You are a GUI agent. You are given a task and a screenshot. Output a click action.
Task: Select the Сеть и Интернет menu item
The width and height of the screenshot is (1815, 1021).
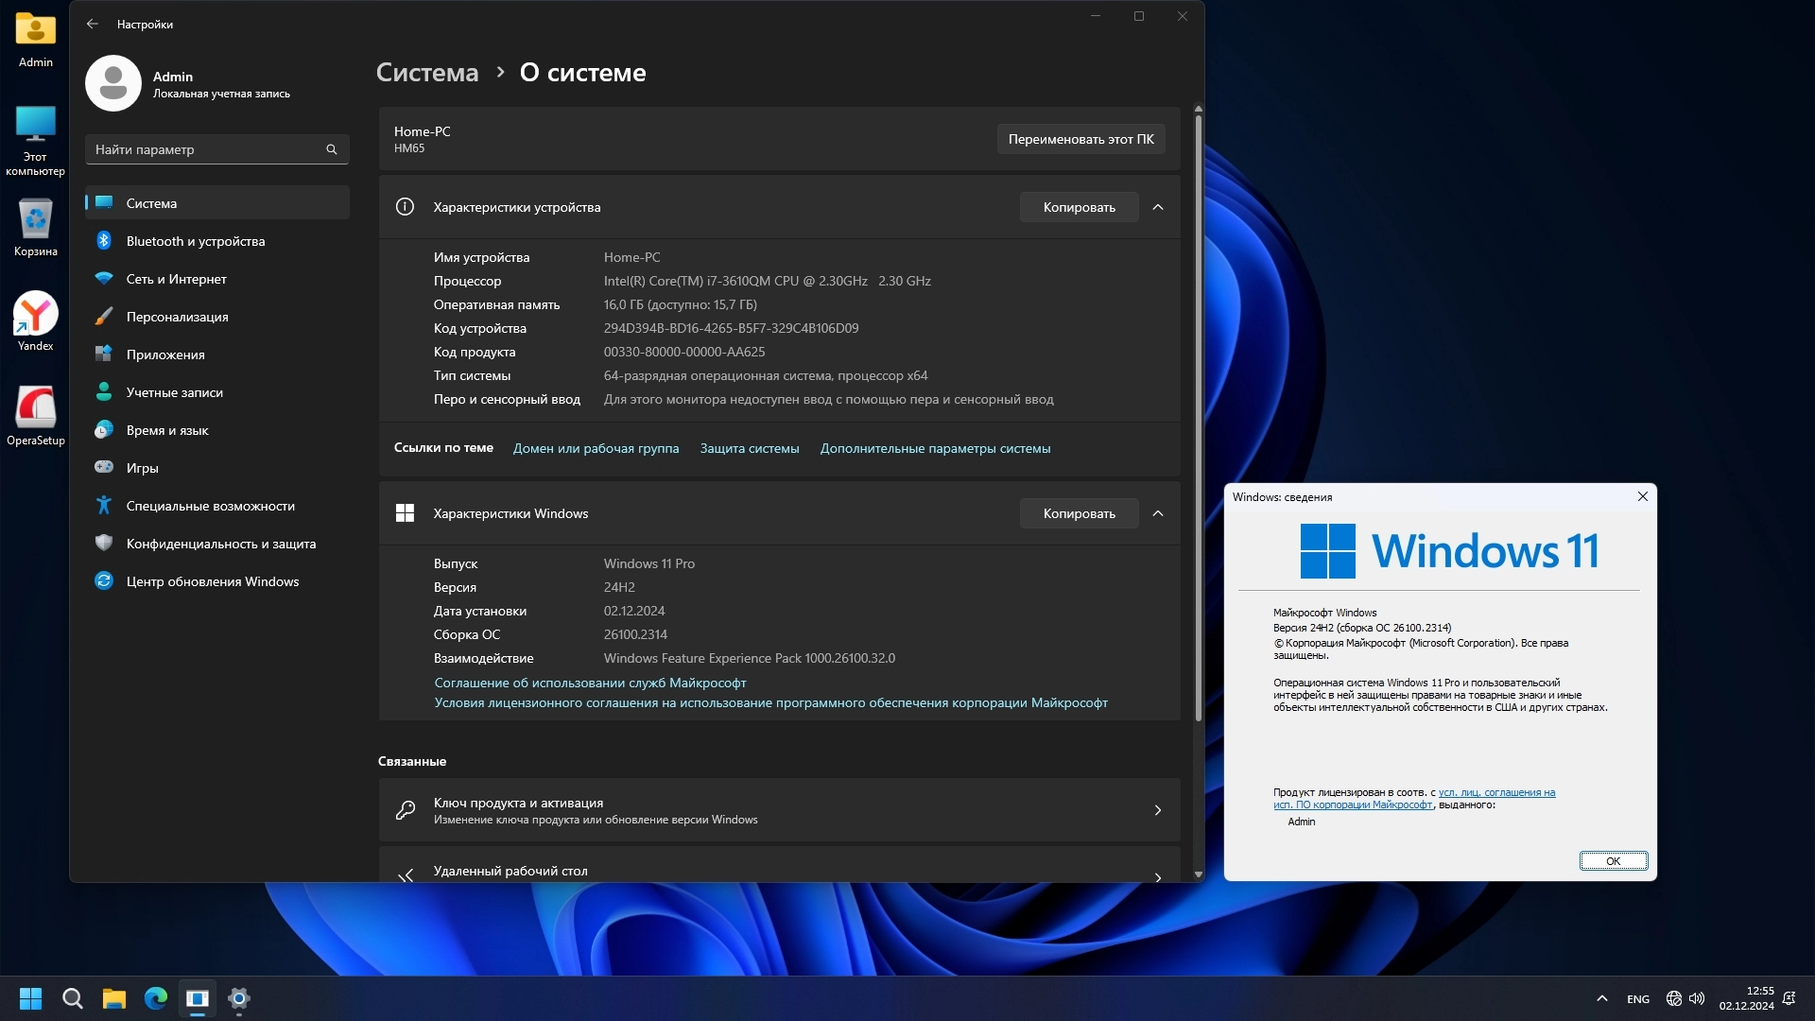coord(176,279)
